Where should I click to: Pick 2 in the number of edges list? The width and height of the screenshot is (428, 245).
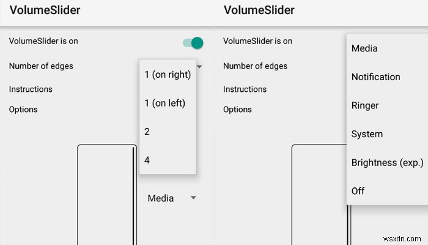click(x=147, y=132)
